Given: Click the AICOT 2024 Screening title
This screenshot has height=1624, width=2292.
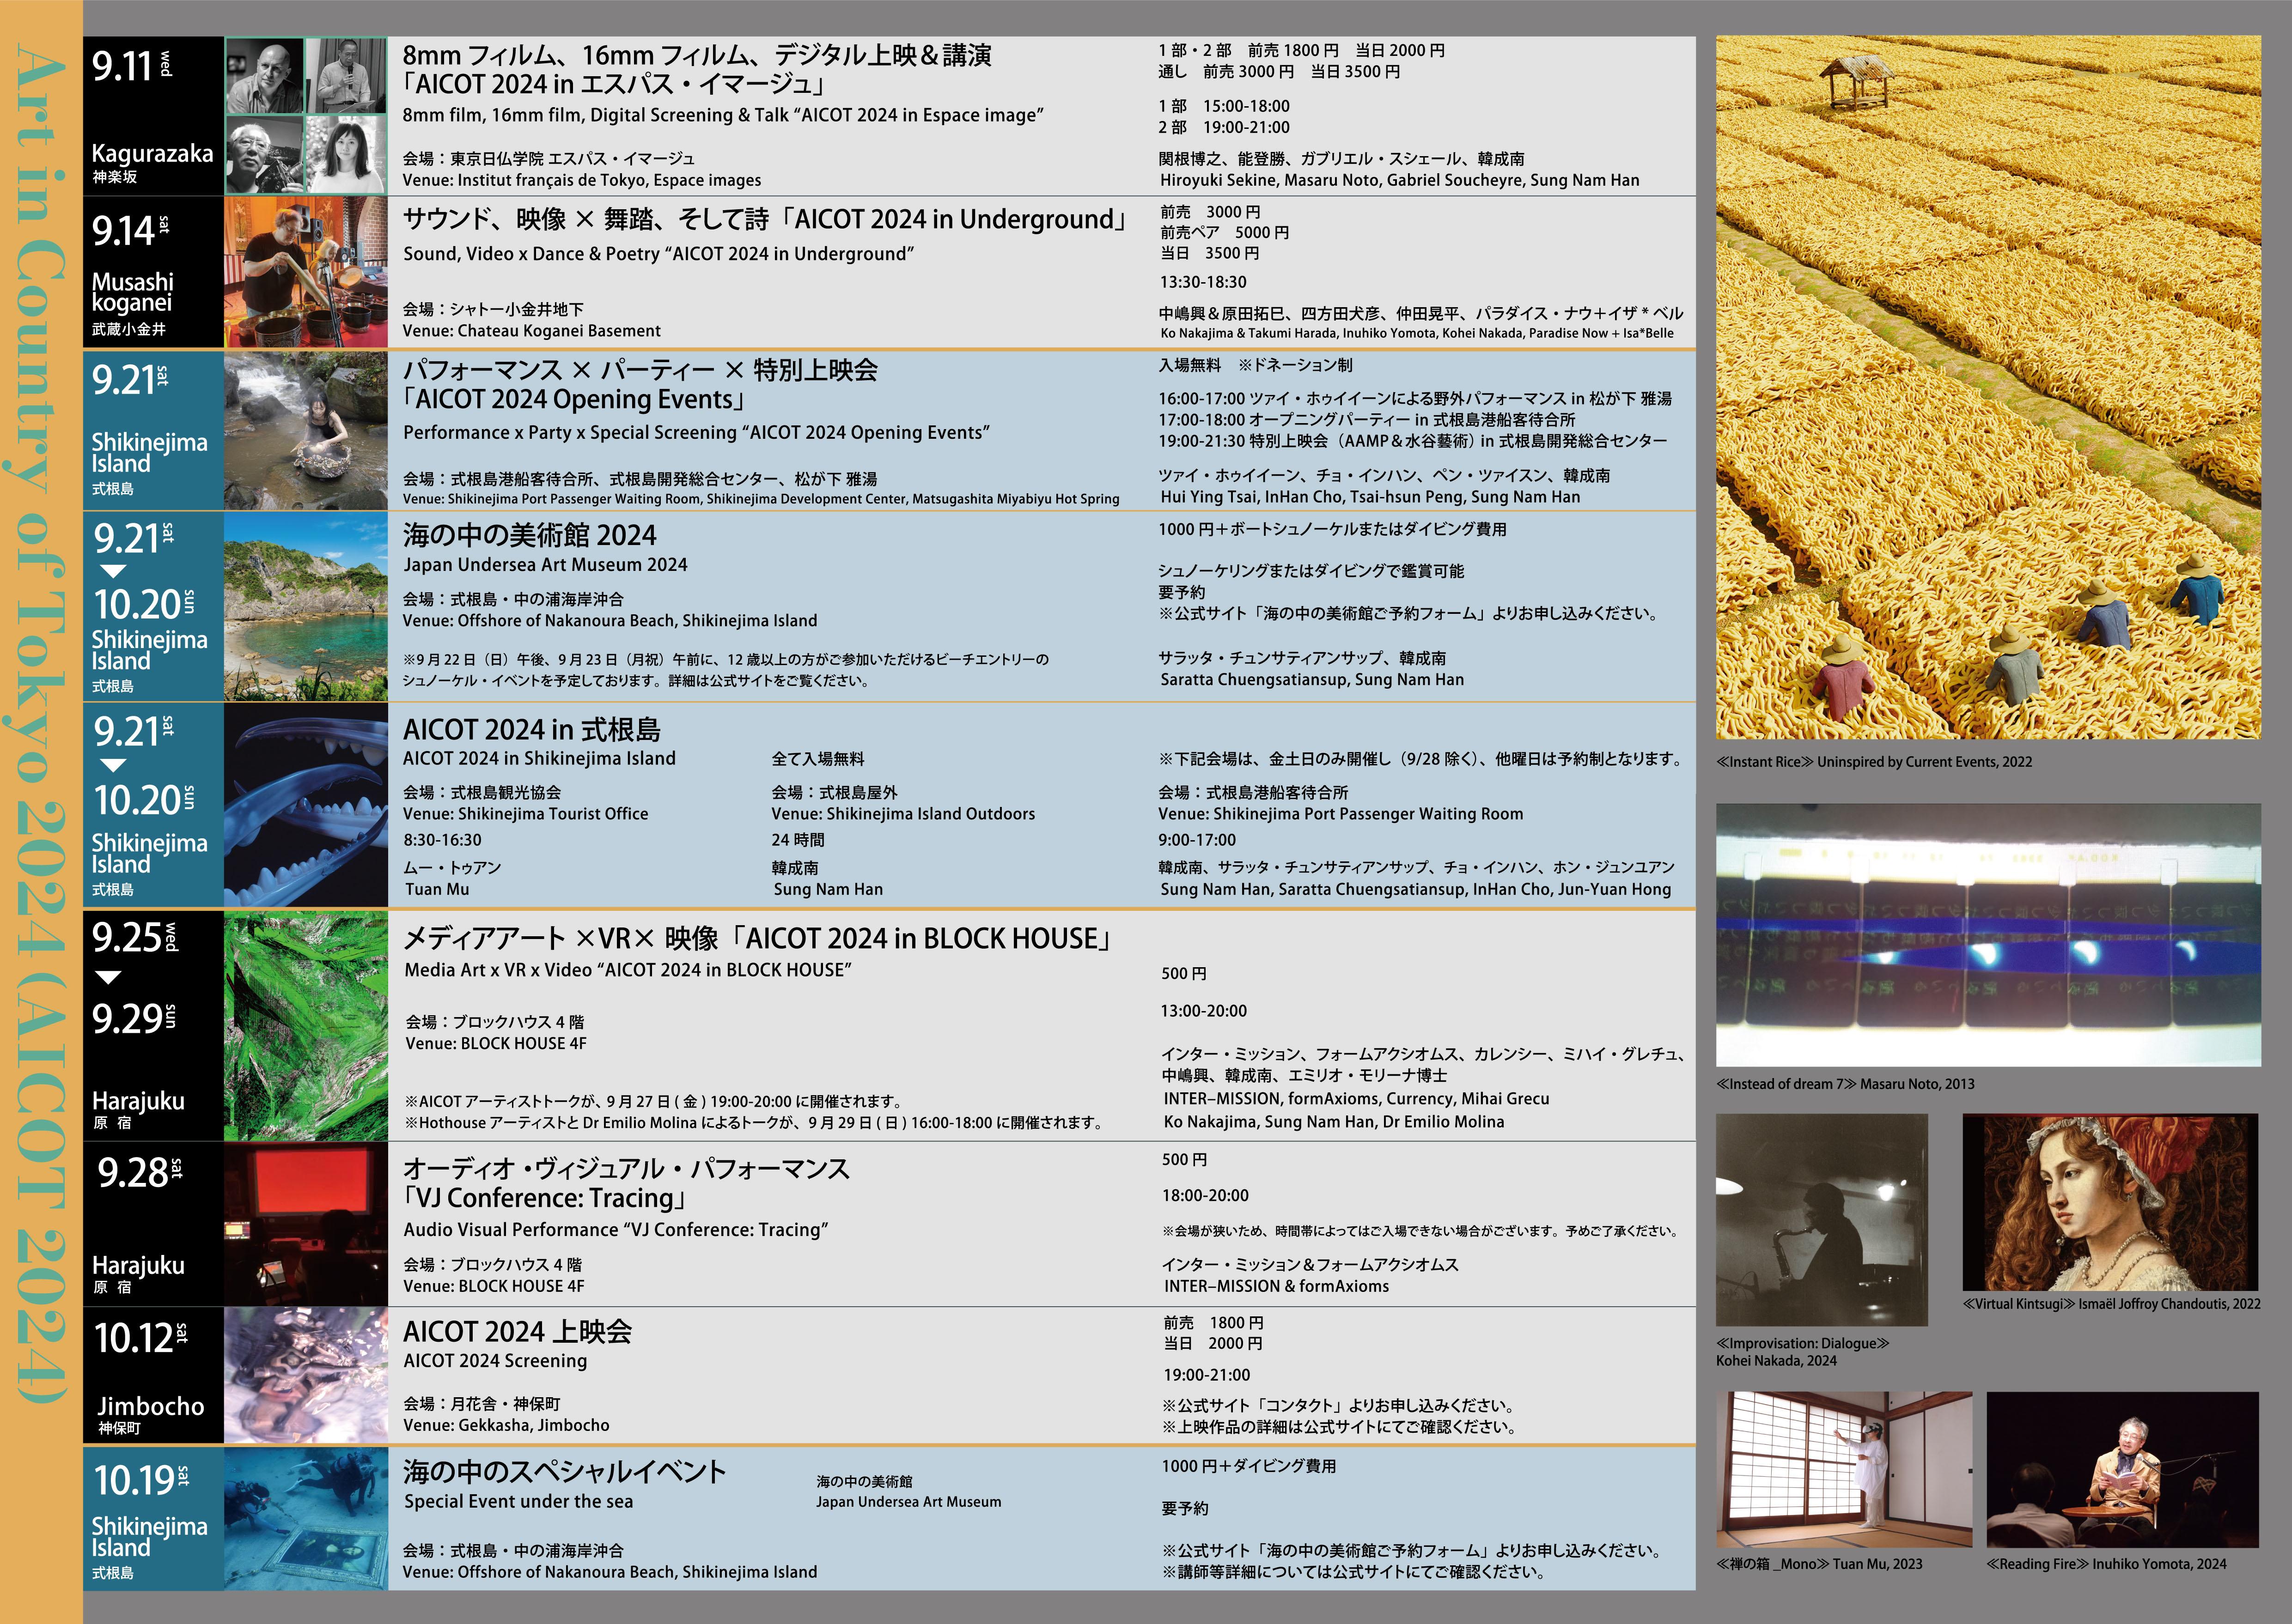Looking at the screenshot, I should pyautogui.click(x=495, y=1361).
